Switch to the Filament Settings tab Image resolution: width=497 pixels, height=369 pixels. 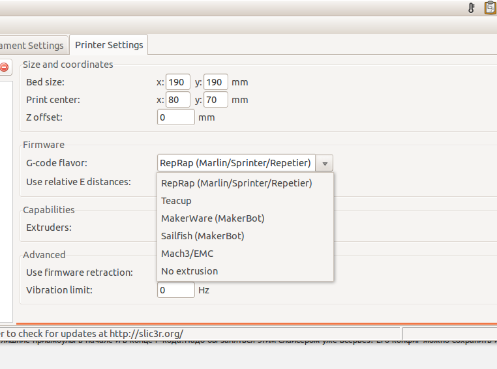coord(33,45)
